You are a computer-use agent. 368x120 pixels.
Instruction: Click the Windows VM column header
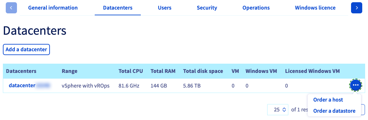tap(261, 71)
